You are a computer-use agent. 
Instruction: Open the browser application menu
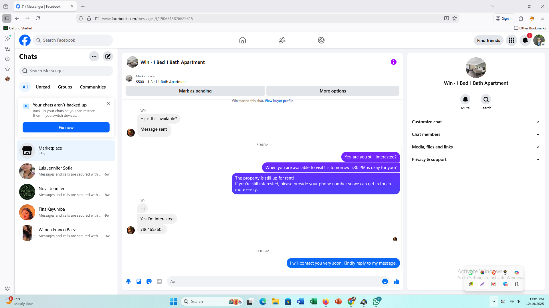[x=542, y=18]
